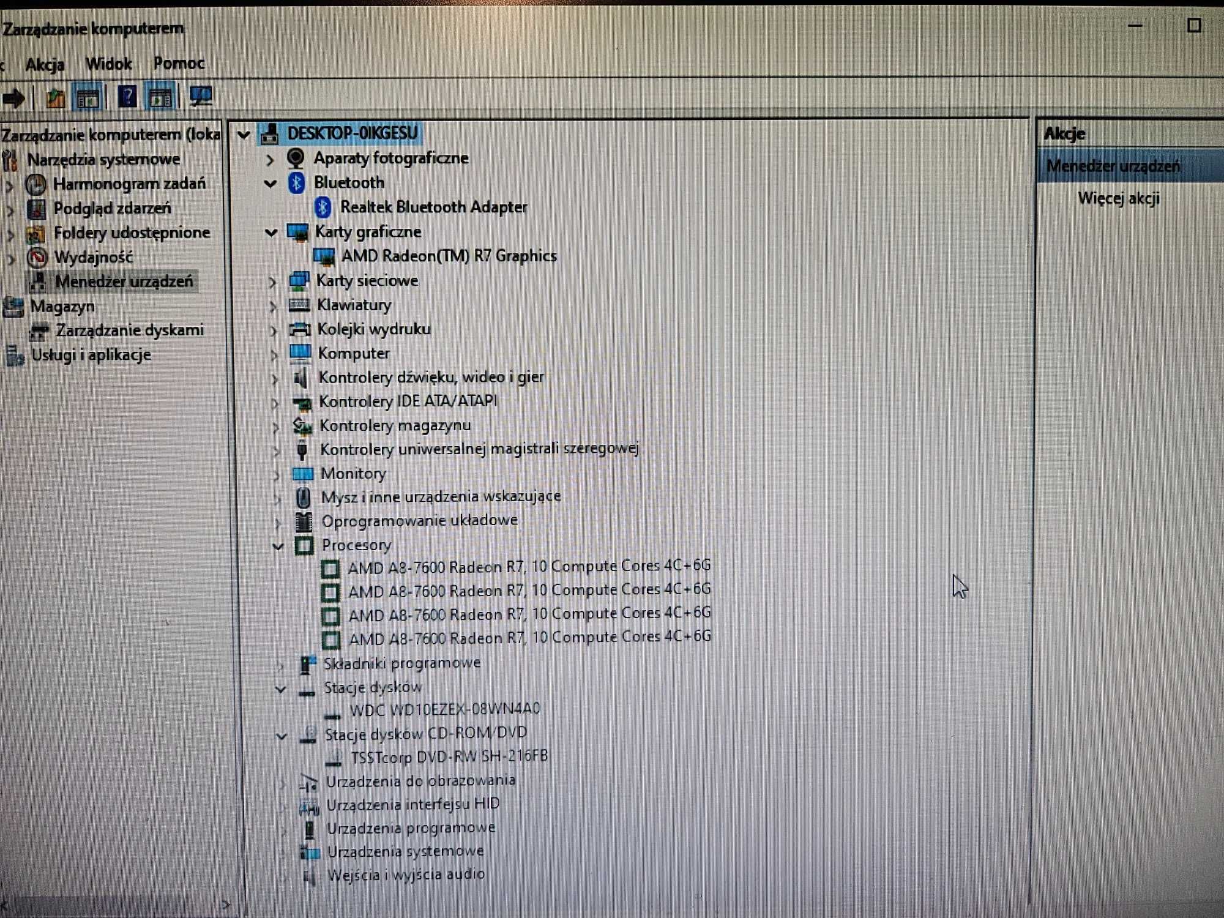Click the Stacje dysków CD-ROM/DVD icon
The image size is (1224, 918).
(308, 735)
